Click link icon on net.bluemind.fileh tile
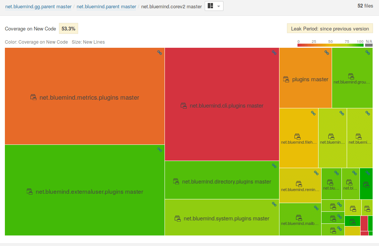Viewport: 379px width, 246px height. [313, 113]
